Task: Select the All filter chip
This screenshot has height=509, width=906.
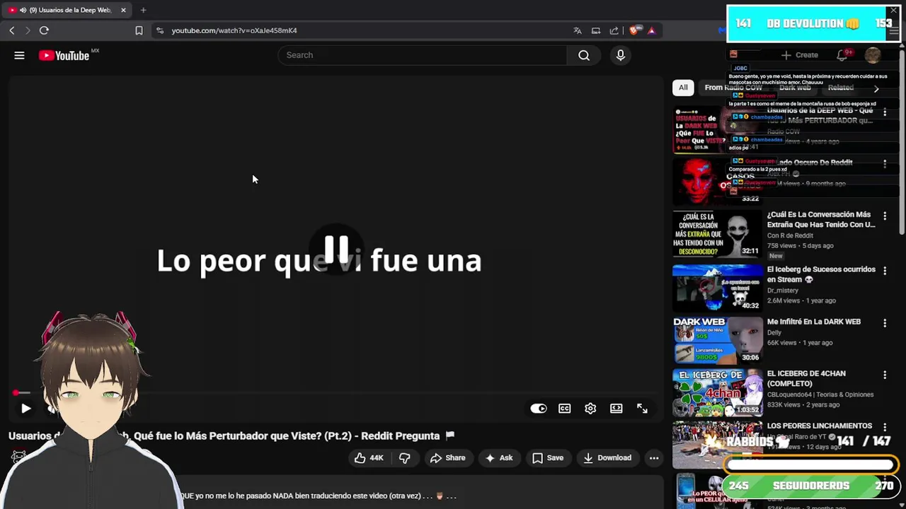Action: click(683, 88)
